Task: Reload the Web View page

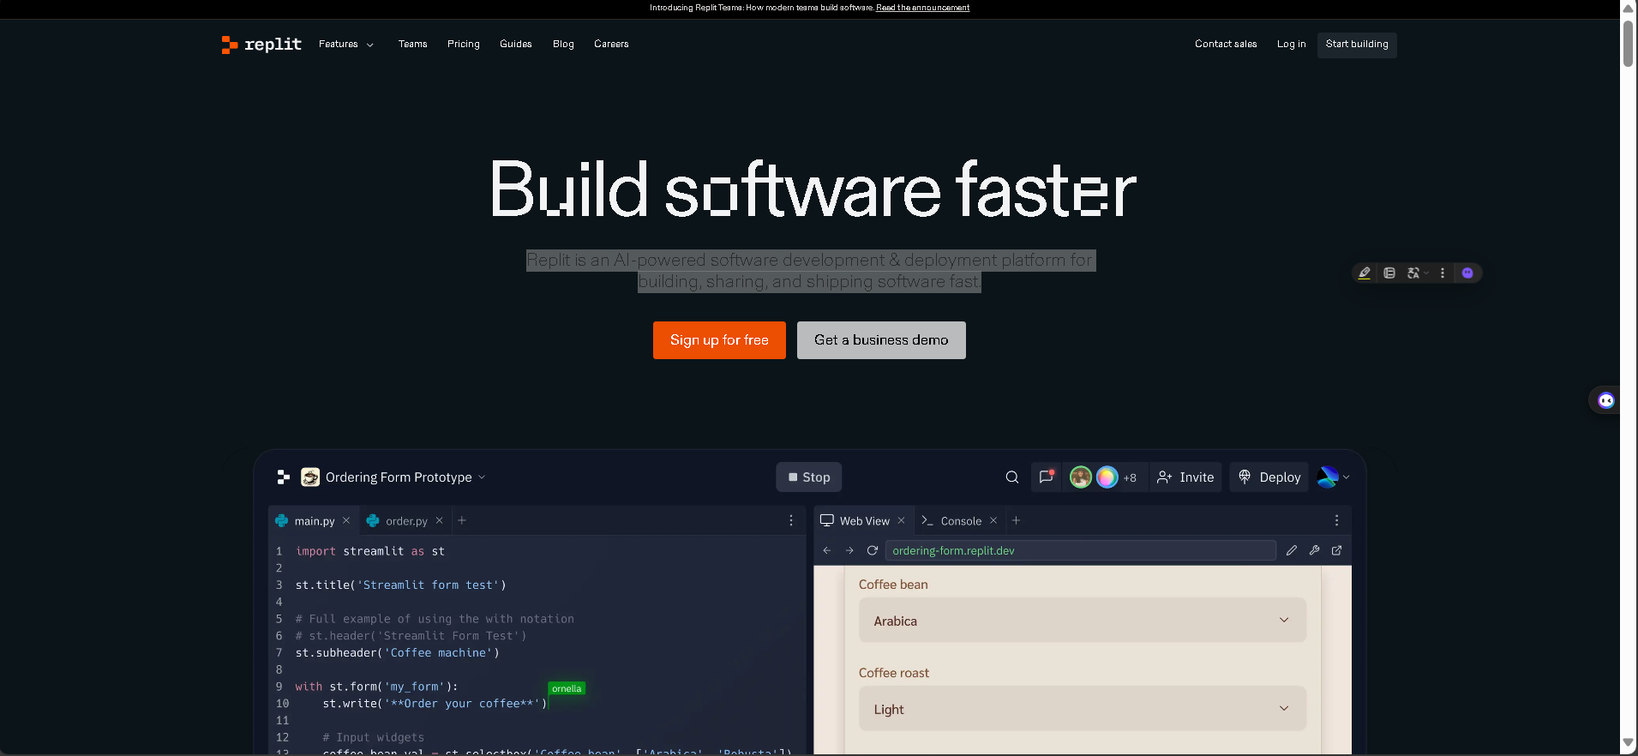Action: click(x=873, y=550)
